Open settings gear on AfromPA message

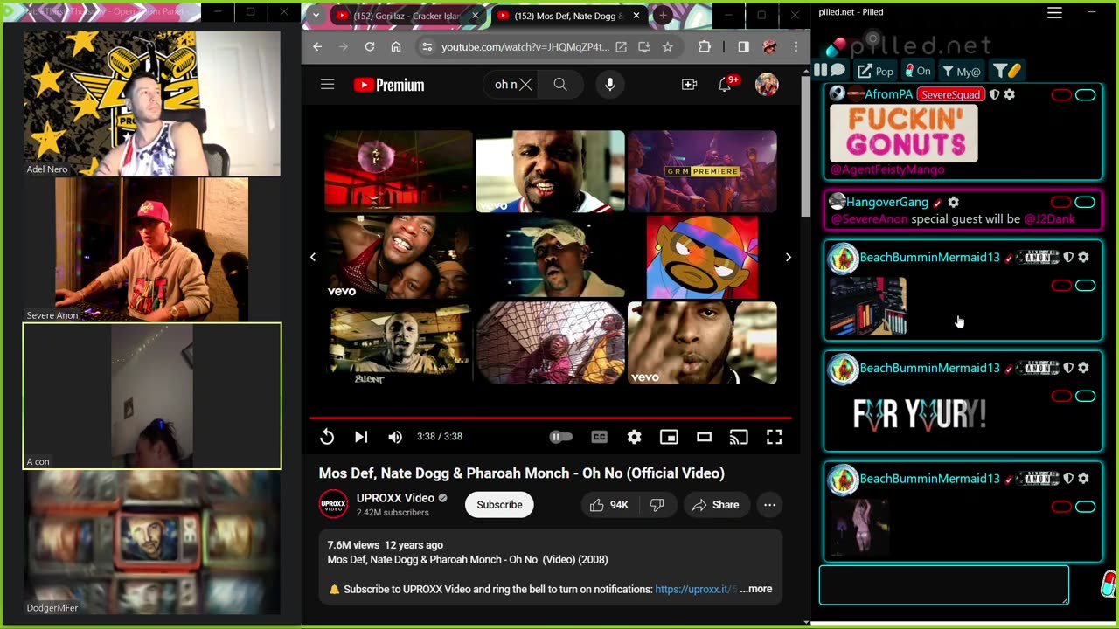click(1010, 94)
